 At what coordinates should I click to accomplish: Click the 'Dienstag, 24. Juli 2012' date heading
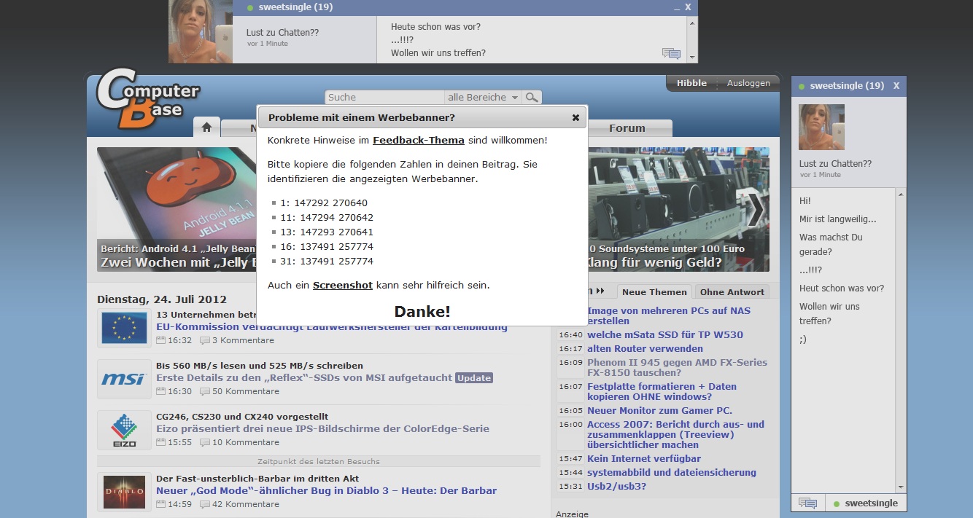(x=162, y=299)
